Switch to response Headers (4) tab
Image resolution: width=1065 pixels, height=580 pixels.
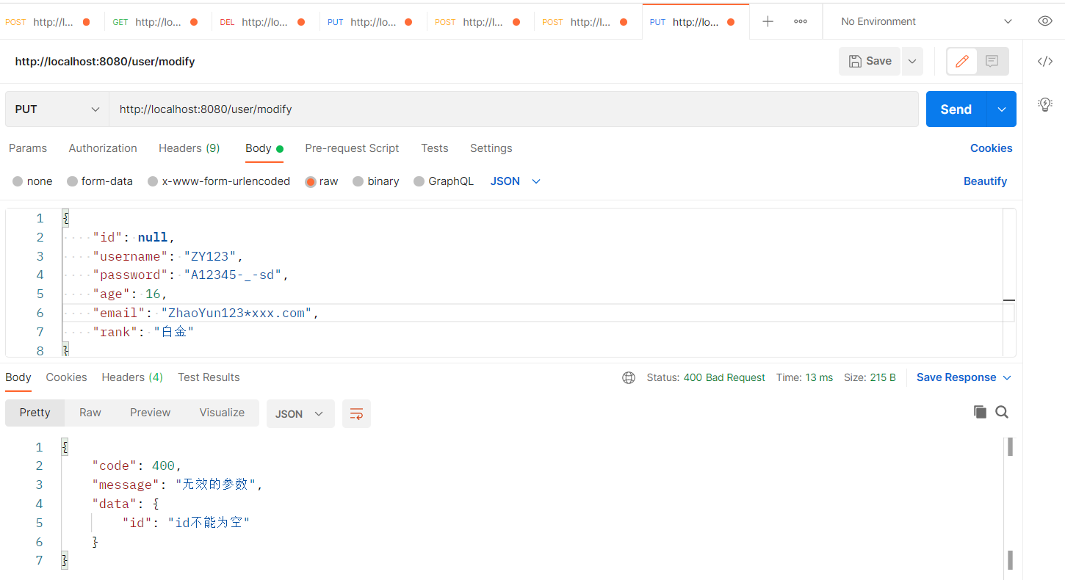(x=132, y=377)
